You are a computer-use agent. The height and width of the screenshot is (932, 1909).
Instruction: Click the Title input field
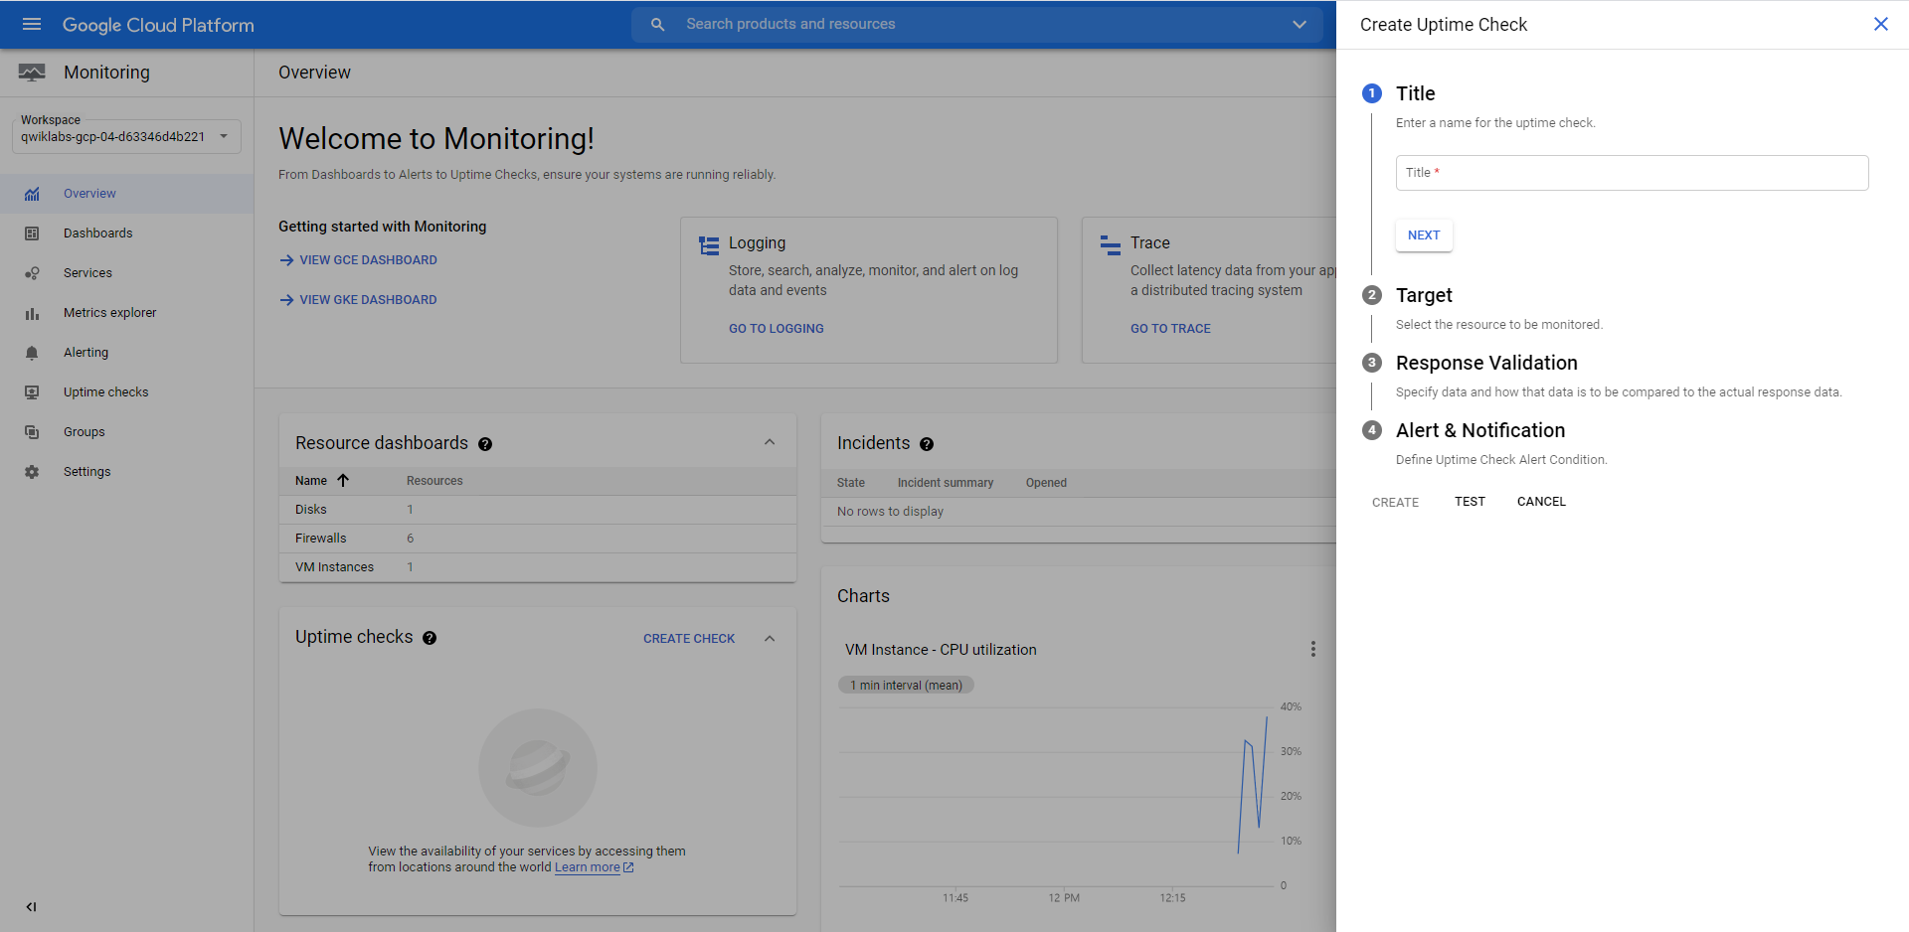1632,173
